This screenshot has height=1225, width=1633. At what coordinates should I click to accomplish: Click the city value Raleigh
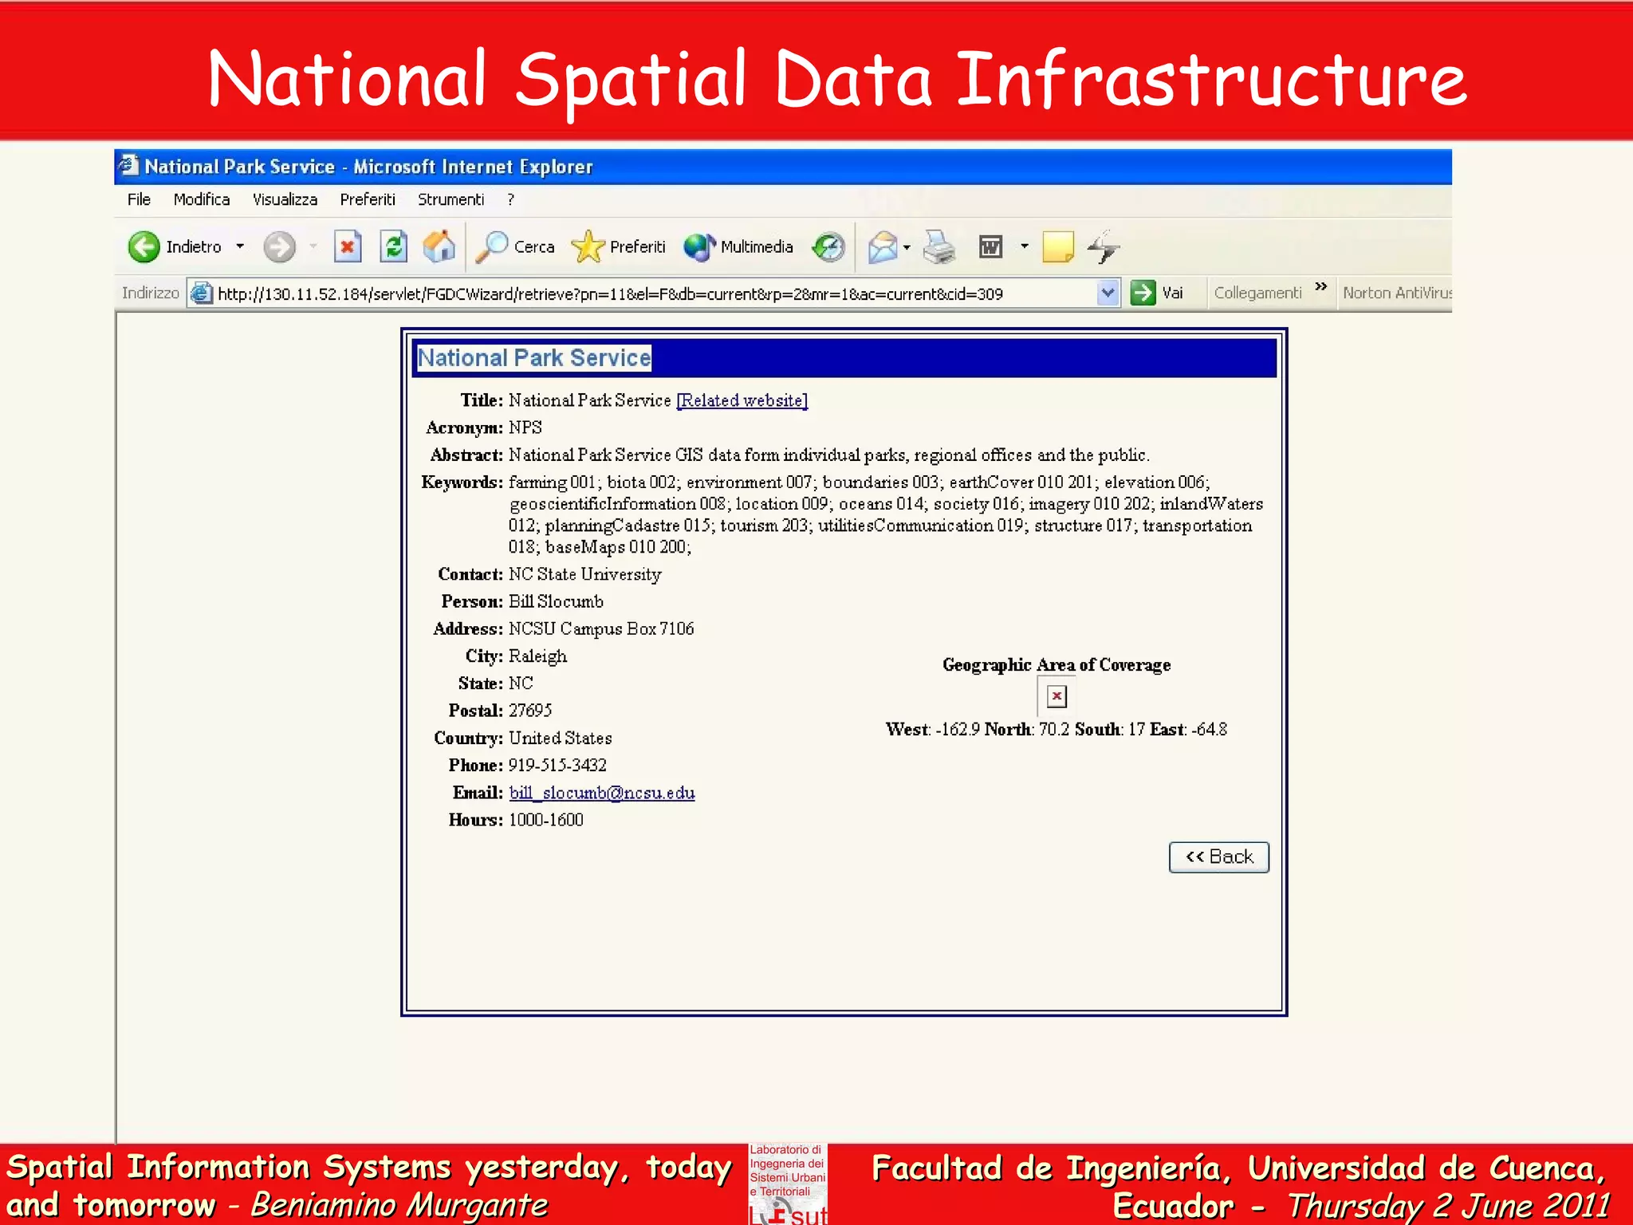coord(537,656)
